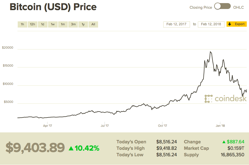The width and height of the screenshot is (249, 165).
Task: Edit the start date Feb 12, 2017
Action: tap(176, 24)
